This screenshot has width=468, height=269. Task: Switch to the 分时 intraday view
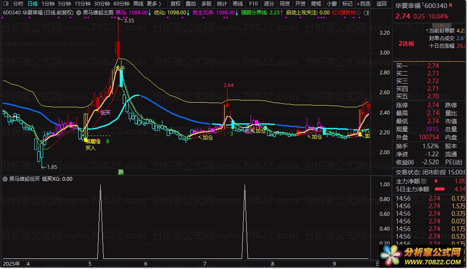(18, 4)
